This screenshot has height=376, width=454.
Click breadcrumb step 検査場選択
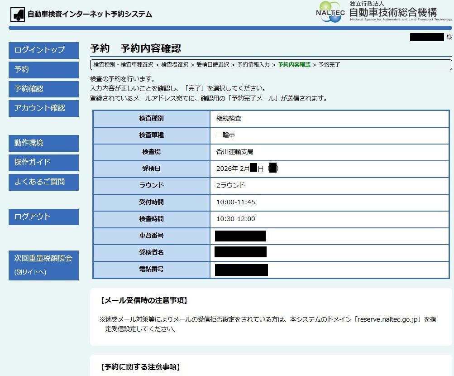click(175, 65)
